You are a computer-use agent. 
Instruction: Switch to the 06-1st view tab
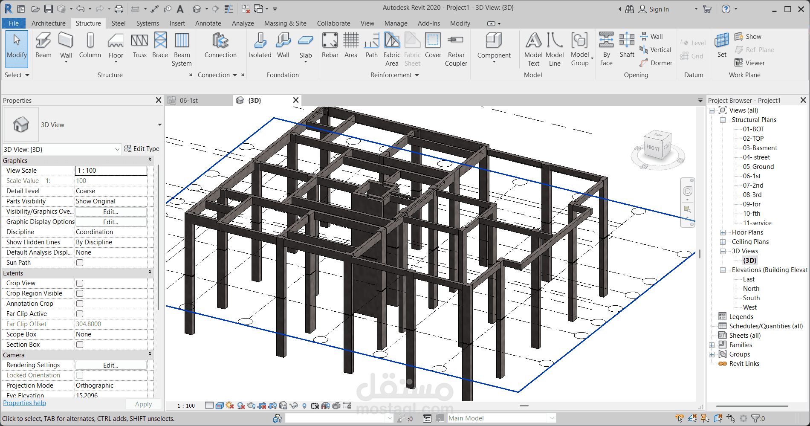pyautogui.click(x=189, y=101)
